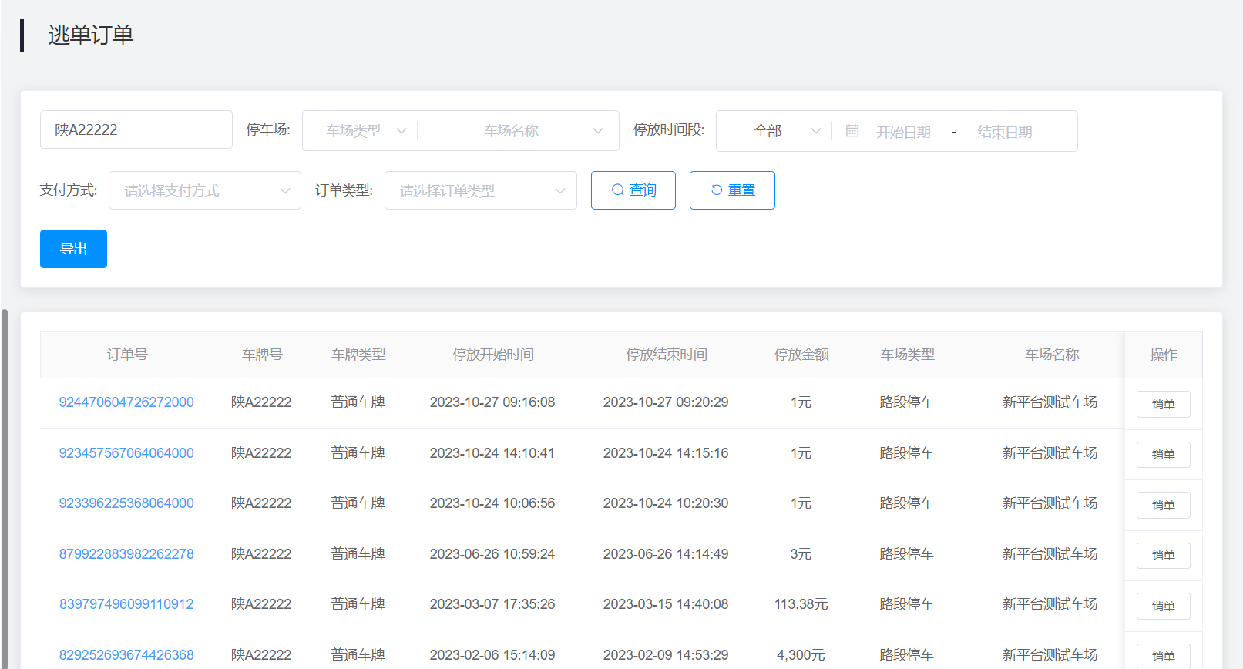Expand the 请选择订单类型 dropdown
Viewport: 1243px width, 669px height.
(481, 190)
